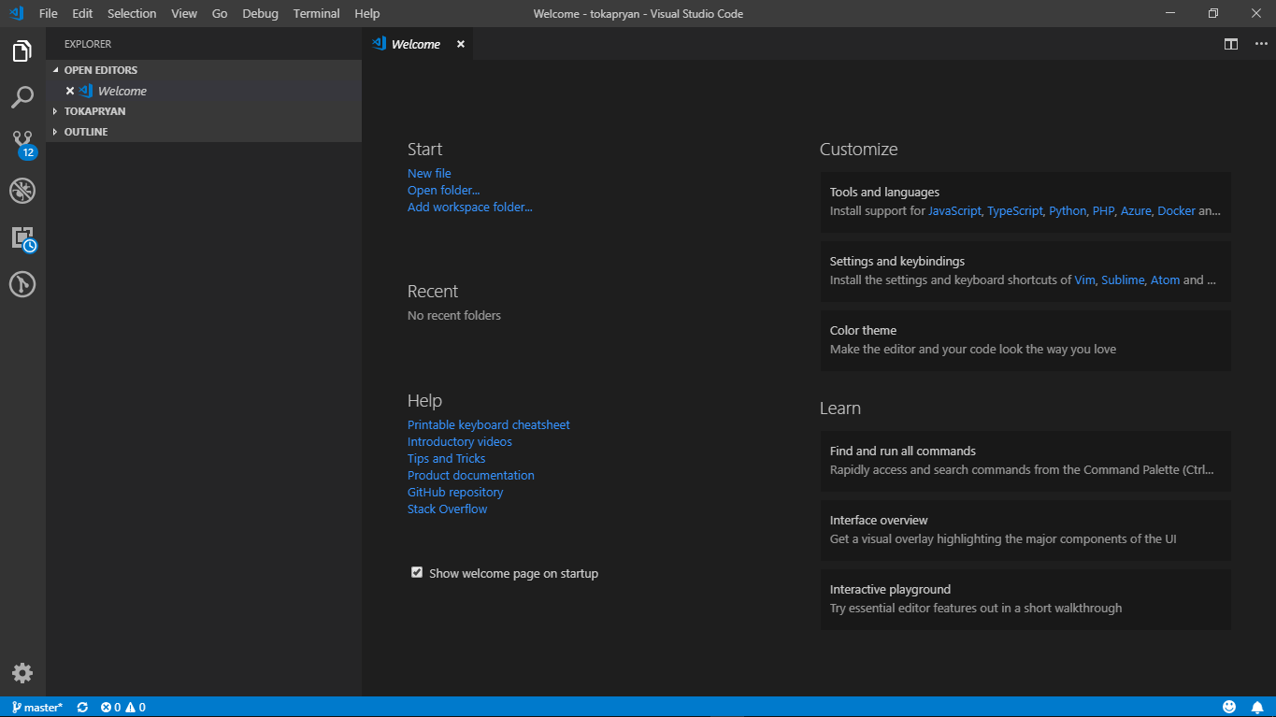
Task: Open the Explorer view in activity bar
Action: [x=22, y=51]
